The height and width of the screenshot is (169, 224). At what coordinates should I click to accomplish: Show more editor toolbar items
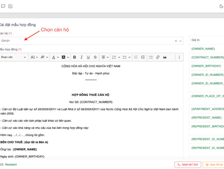[x=179, y=57]
